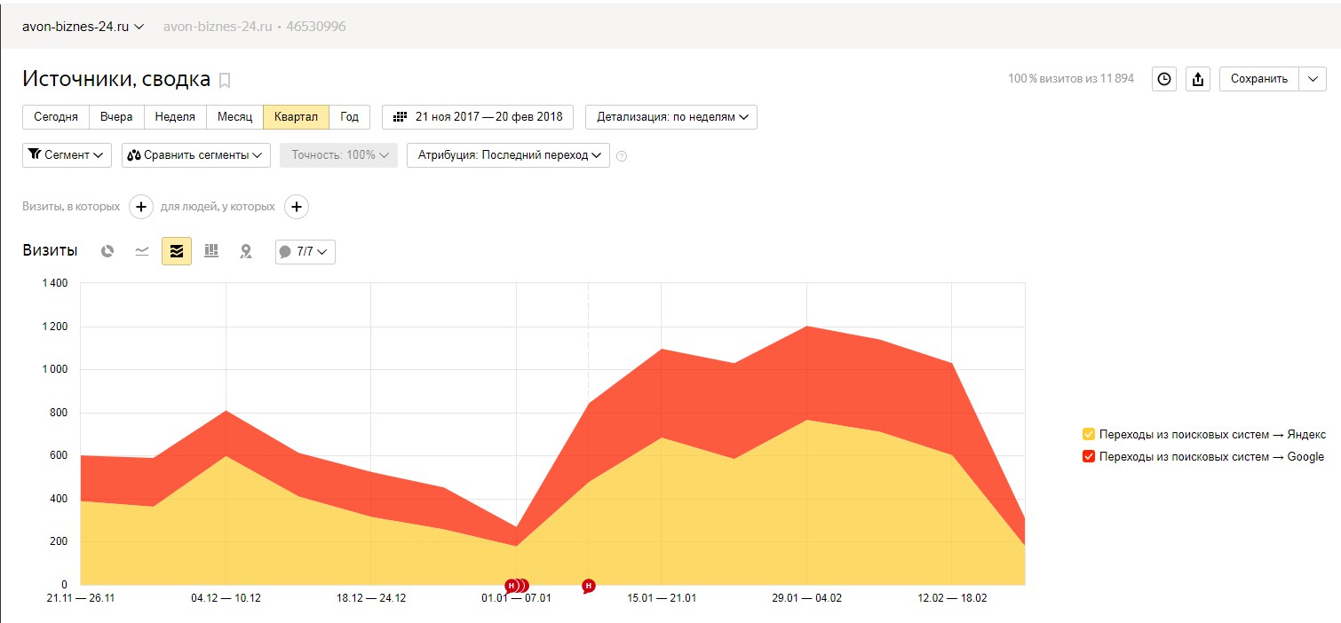Click the Визиты chart heading
Viewport: 1341px width, 623px height.
pyautogui.click(x=50, y=251)
